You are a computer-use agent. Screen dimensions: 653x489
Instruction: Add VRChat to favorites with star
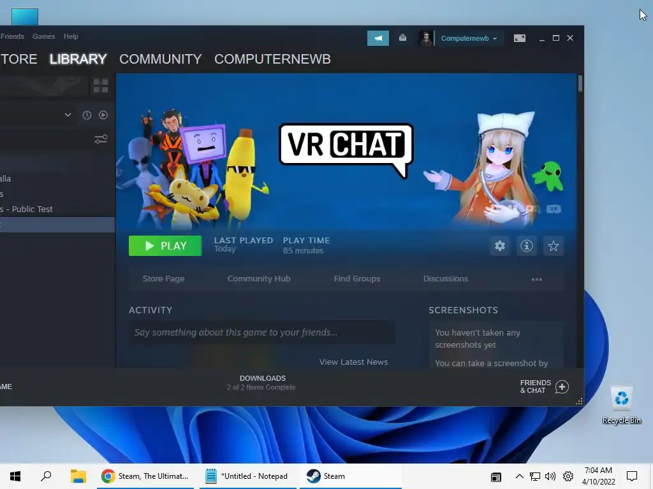(553, 246)
